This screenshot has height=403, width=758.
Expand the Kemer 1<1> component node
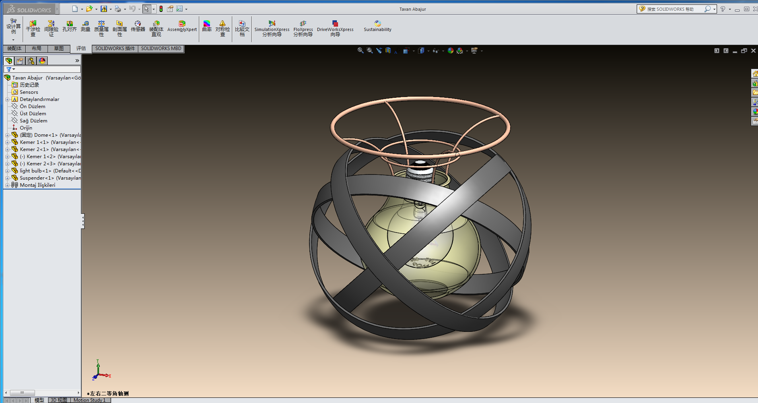click(x=7, y=142)
